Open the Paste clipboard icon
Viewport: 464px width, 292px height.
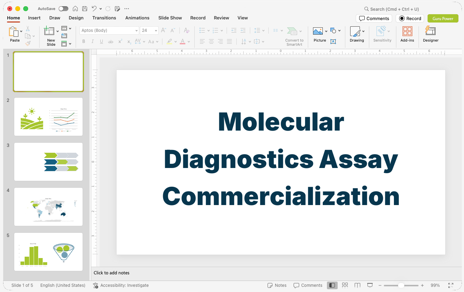tap(14, 32)
